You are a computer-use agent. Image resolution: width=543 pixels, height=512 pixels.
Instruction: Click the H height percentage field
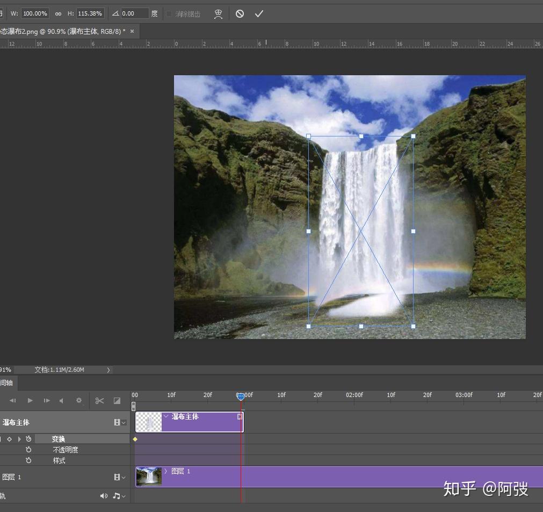tap(90, 13)
